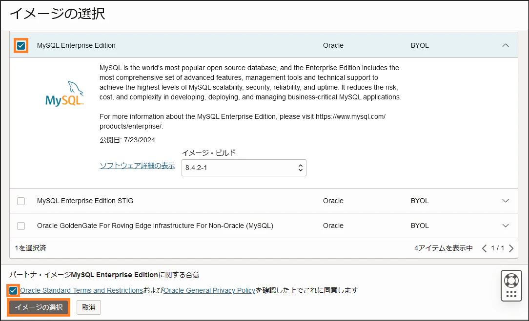Click the 公開日: 7/23/2024 text
Viewport: 529px width, 321px height.
(x=127, y=140)
